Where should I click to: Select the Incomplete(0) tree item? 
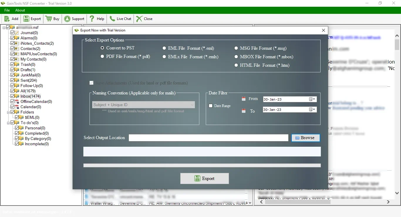point(37,144)
